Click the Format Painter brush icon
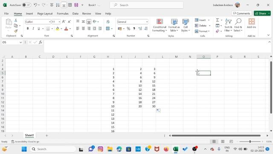The width and height of the screenshot is (273, 154). 16,31
